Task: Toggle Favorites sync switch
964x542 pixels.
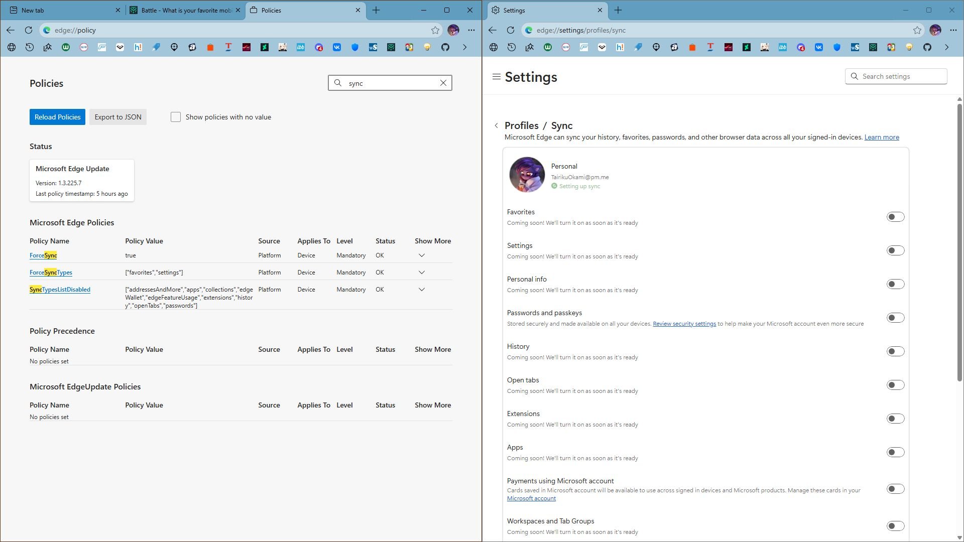Action: pyautogui.click(x=895, y=217)
